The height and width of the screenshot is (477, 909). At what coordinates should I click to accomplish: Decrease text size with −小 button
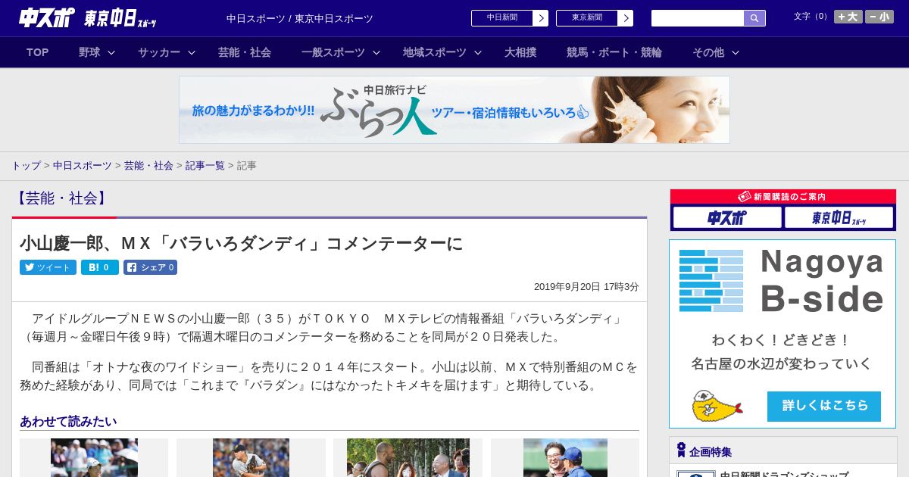(x=879, y=17)
